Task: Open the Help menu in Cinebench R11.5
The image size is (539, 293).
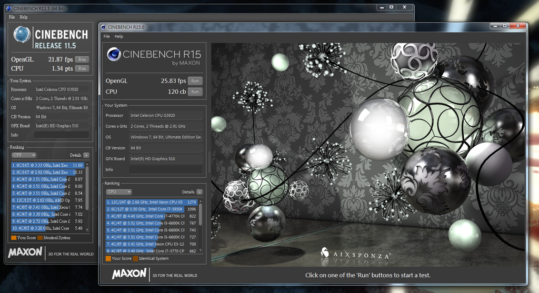Action: click(24, 17)
